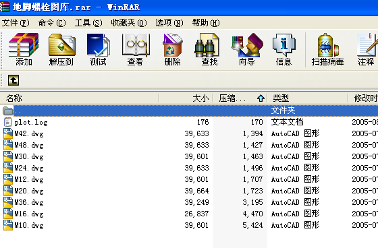Click file name text M16.dwg
This screenshot has width=378, height=248.
pyautogui.click(x=29, y=214)
